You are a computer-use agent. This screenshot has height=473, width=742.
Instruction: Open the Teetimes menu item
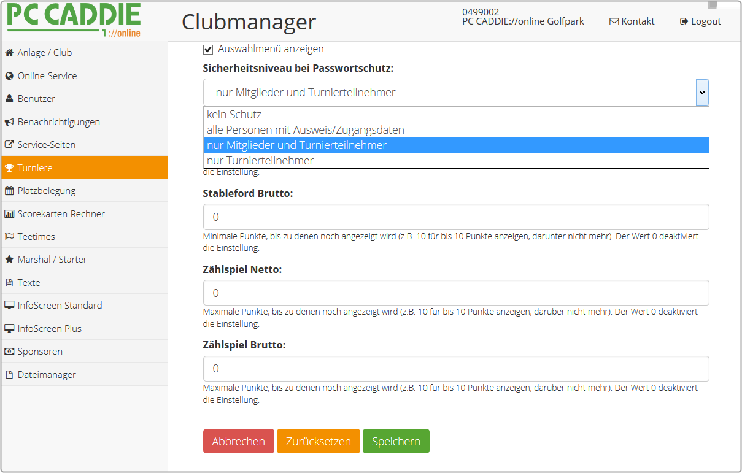(x=84, y=237)
